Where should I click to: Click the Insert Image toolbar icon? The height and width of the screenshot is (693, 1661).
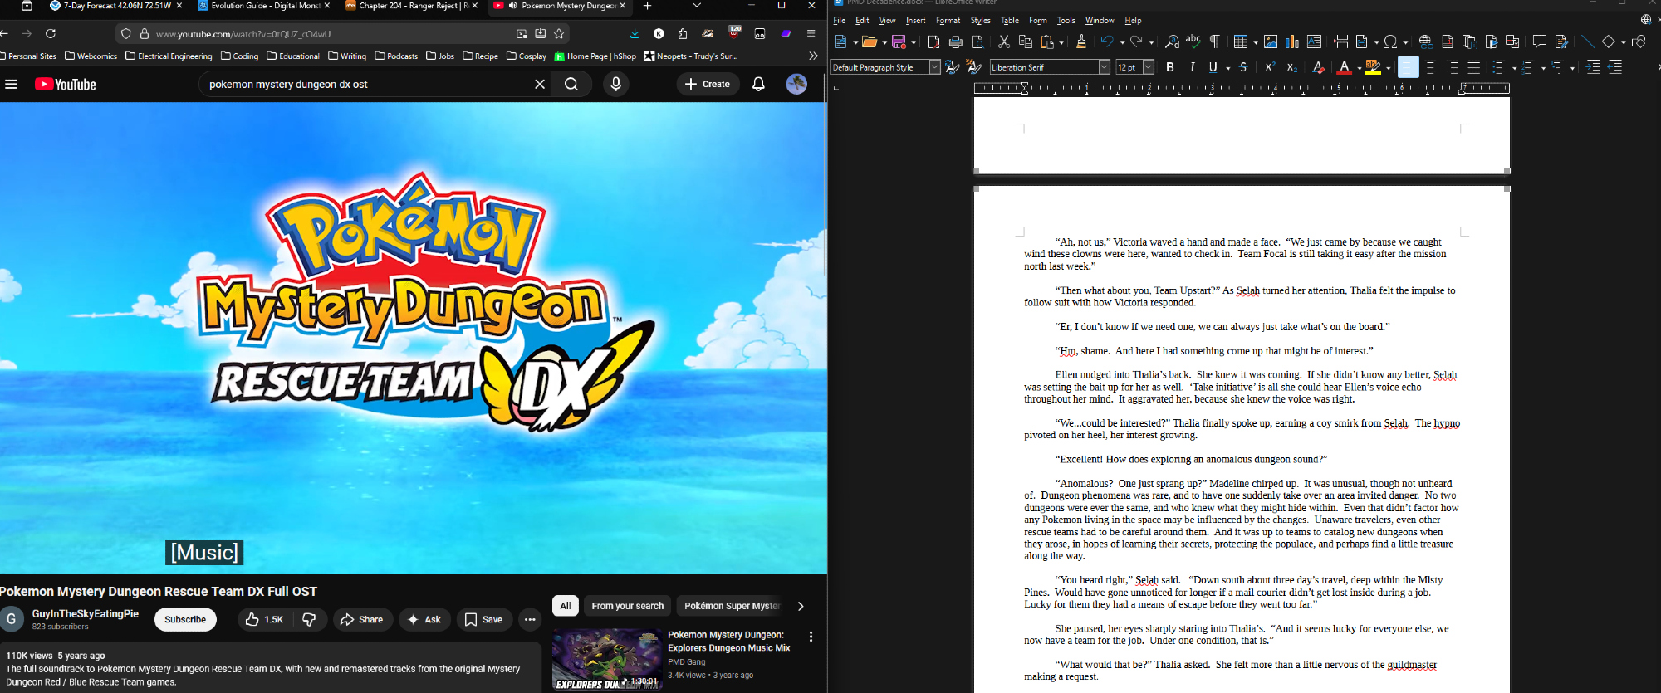(1271, 41)
